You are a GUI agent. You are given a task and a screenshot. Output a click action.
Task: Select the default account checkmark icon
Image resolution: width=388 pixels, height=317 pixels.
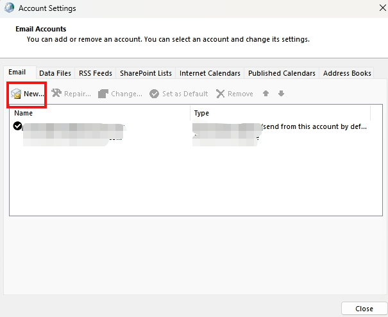17,126
